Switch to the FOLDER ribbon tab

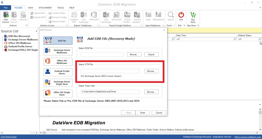pyautogui.click(x=18, y=8)
